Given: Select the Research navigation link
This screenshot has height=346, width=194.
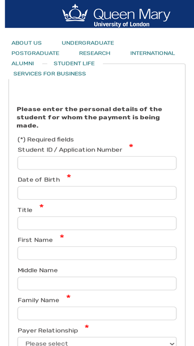Looking at the screenshot, I should (x=95, y=53).
